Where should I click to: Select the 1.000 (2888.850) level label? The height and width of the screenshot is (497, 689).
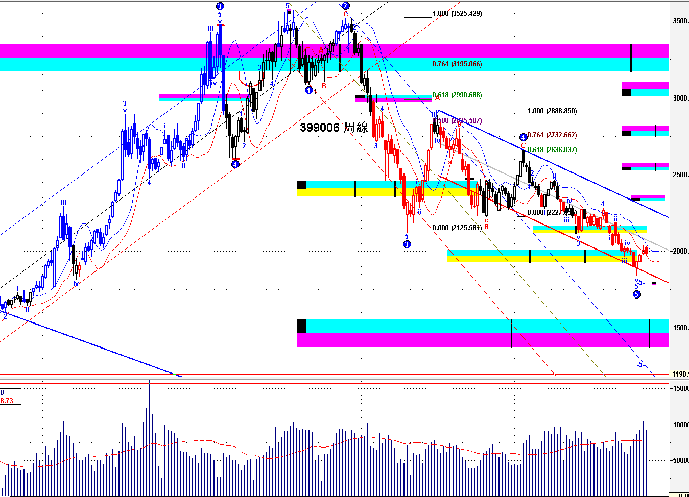[x=552, y=111]
